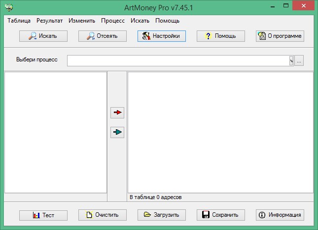The width and height of the screenshot is (318, 230).
Task: Click the teal arrow transfer-all button
Action: [117, 132]
